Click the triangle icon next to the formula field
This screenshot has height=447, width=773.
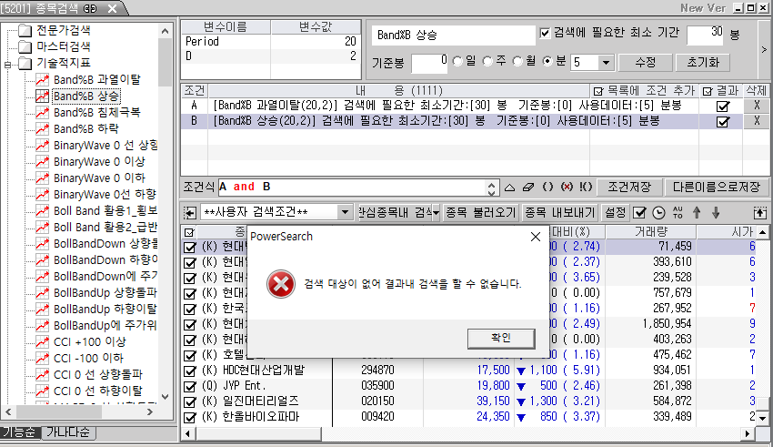point(510,187)
